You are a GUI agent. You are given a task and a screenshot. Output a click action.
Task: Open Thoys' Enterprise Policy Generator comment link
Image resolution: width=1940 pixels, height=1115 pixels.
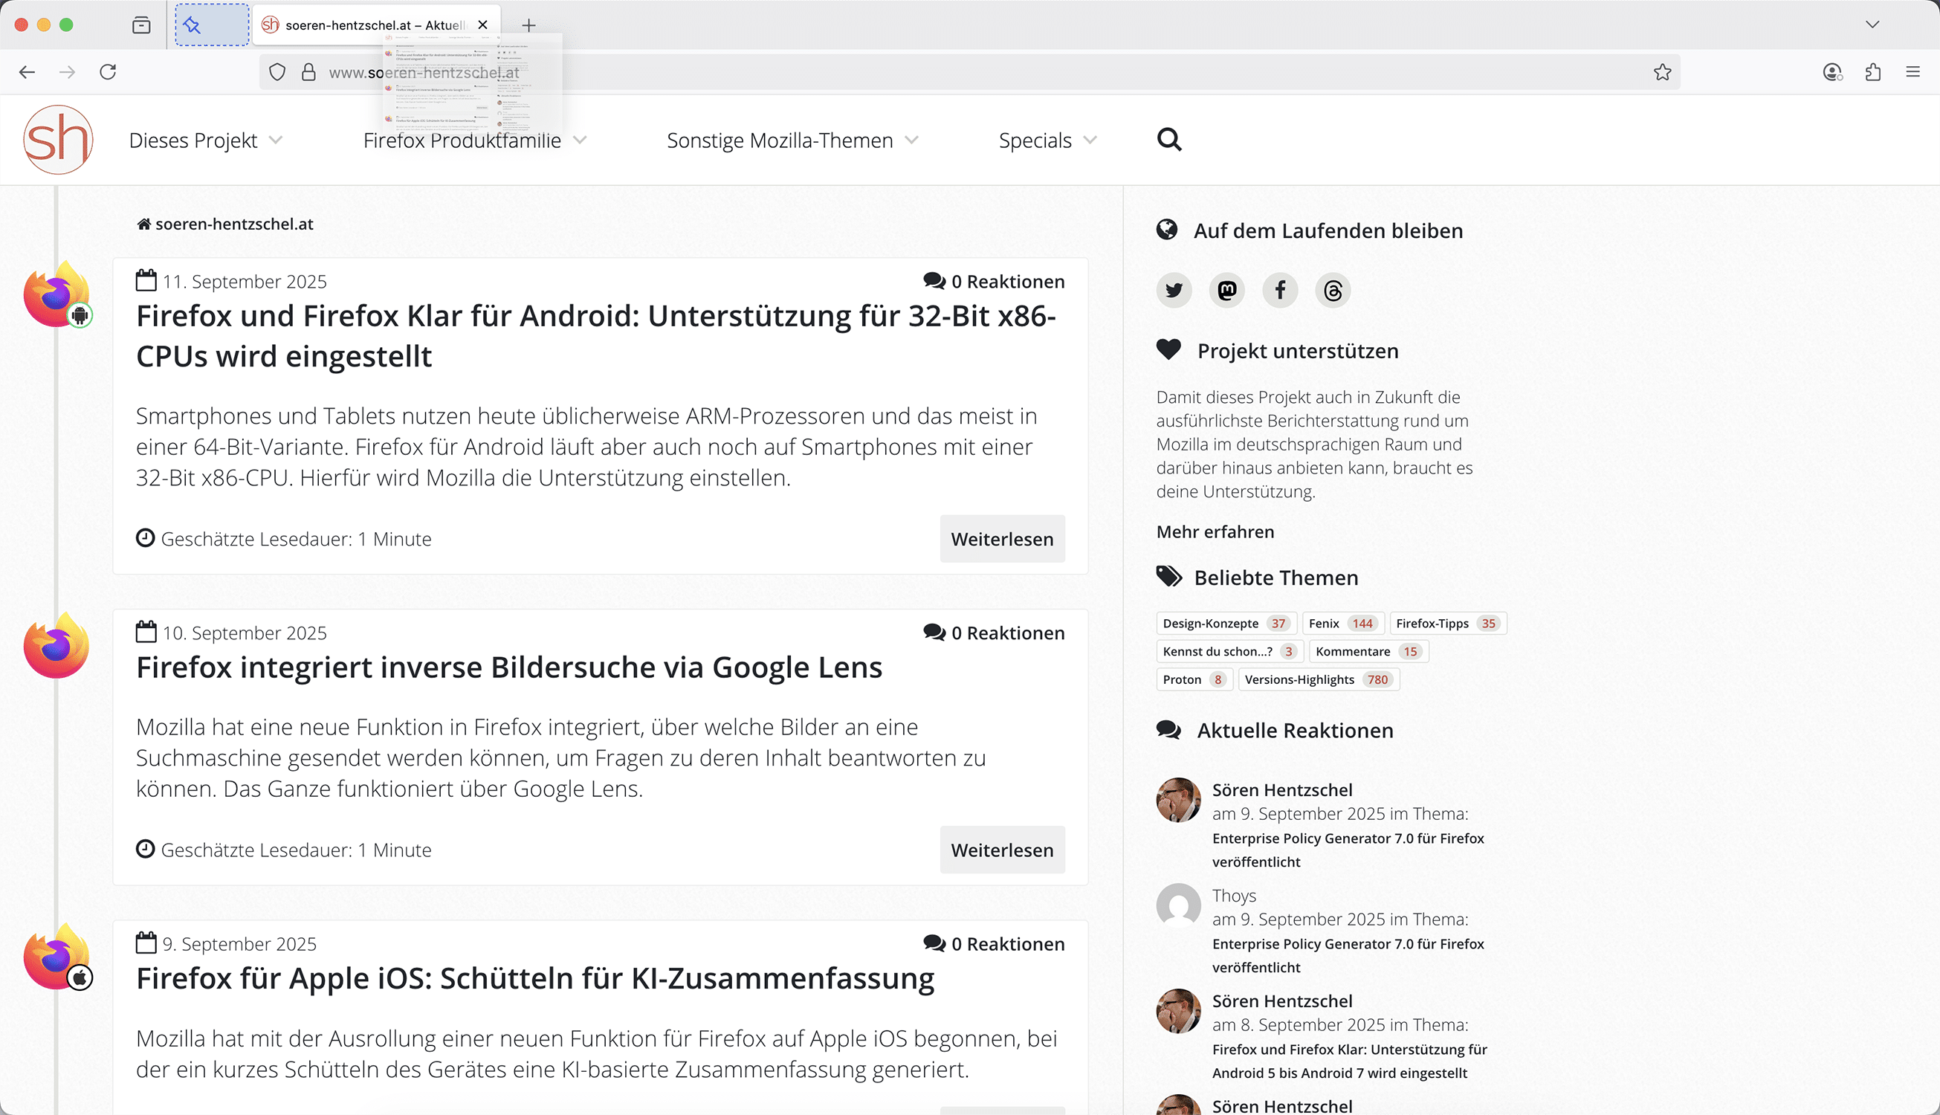pos(1348,956)
